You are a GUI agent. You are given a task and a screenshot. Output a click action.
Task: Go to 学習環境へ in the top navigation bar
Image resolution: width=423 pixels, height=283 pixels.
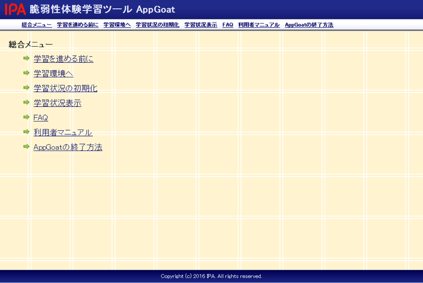117,25
